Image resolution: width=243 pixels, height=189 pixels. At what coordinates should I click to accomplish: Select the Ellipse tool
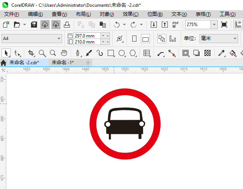pos(122,53)
